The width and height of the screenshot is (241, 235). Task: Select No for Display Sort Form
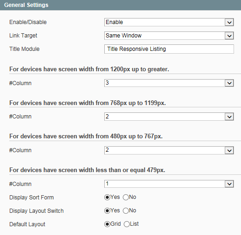click(126, 197)
